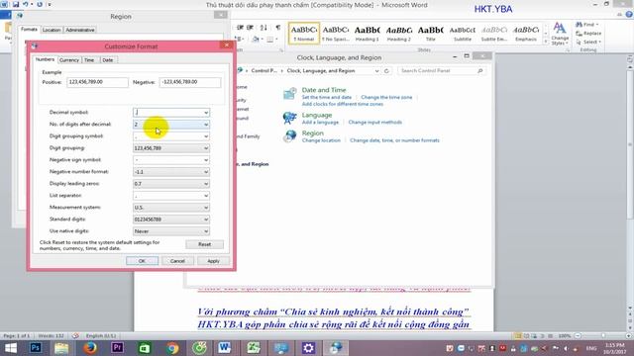Click Change input methods link
Viewport: 634px width, 356px height.
375,123
